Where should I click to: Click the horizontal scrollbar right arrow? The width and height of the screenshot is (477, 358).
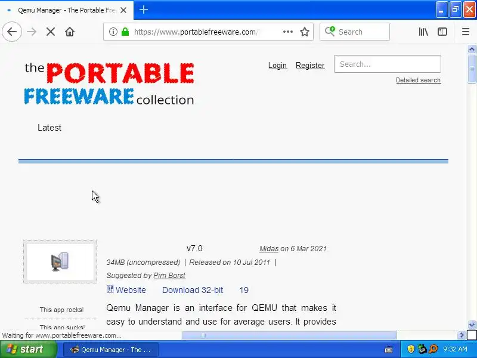(x=461, y=335)
